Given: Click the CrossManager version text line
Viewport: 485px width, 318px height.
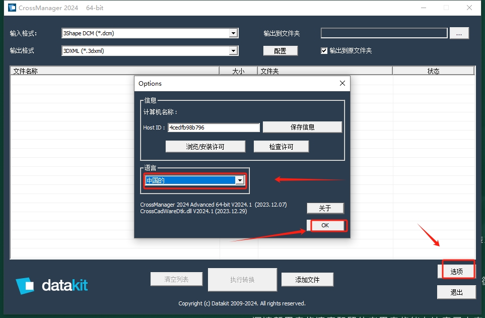Looking at the screenshot, I should pos(214,205).
